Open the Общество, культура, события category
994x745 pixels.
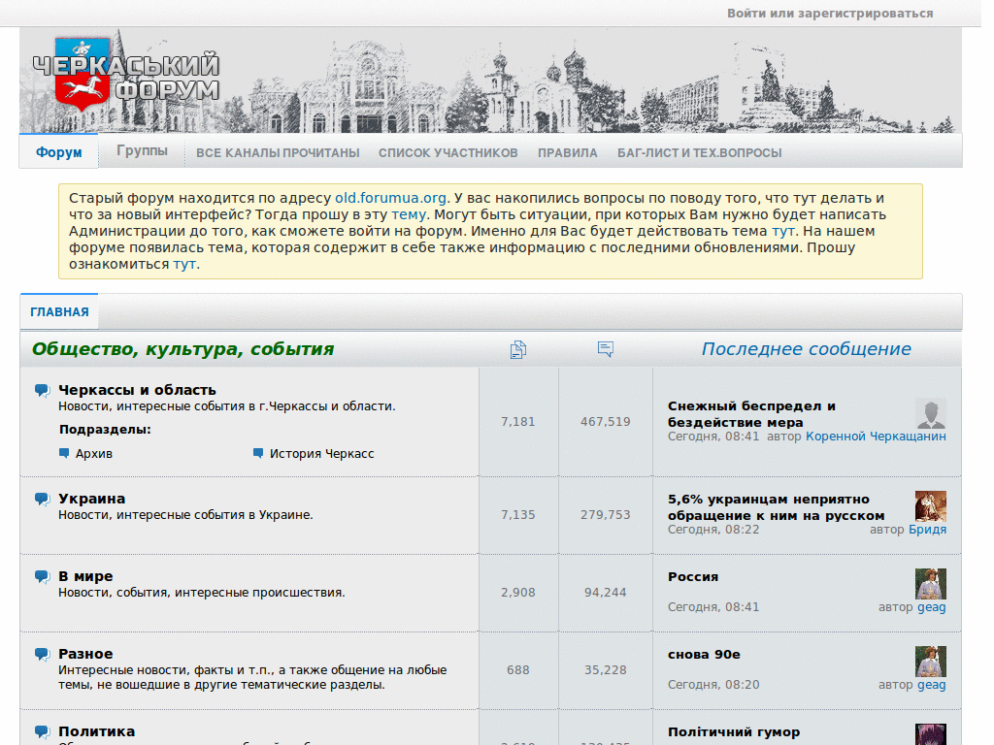click(x=182, y=349)
